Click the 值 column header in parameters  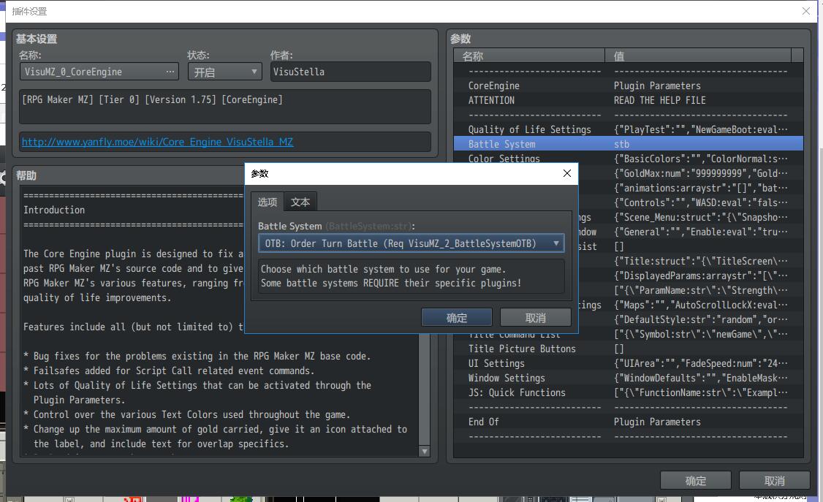[x=698, y=56]
